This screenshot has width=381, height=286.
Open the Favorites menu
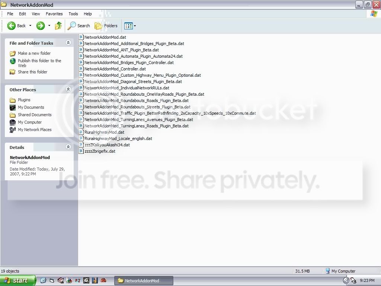point(54,14)
